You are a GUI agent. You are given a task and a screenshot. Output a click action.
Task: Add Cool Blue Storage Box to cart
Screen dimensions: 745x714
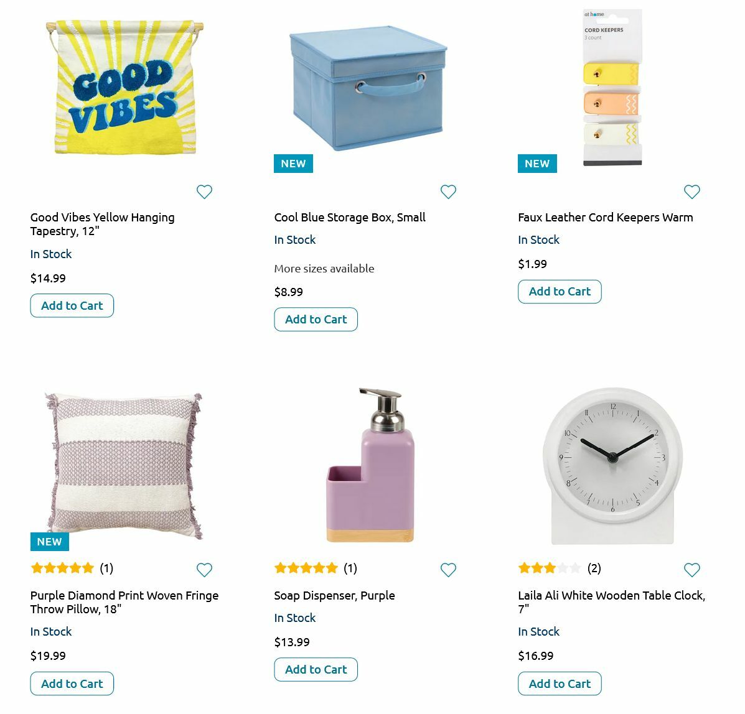[x=316, y=320]
